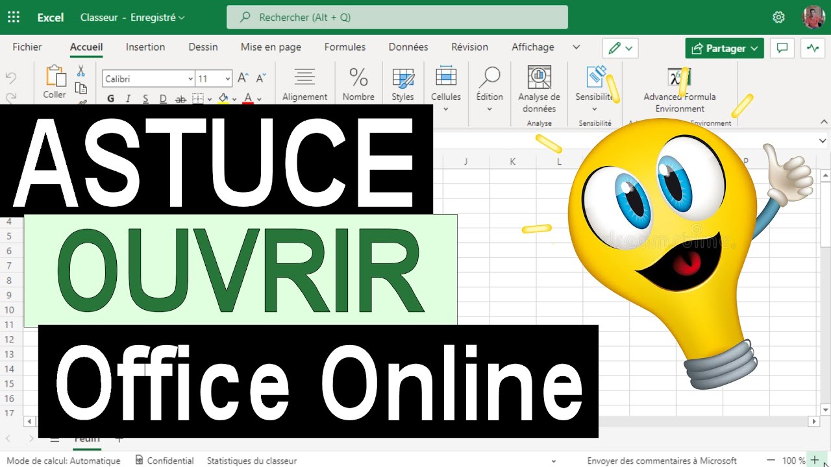Screen dimensions: 831x467
Task: Switch to the Insertion tab
Action: pos(145,47)
